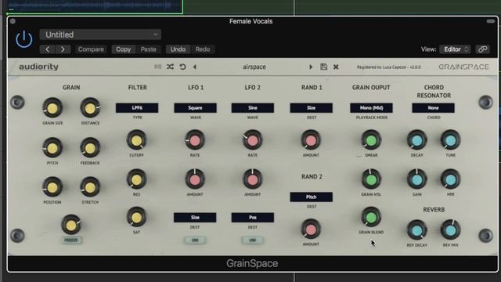Screen dimensions: 501x282
Task: Open the Rand 2 Dest Pitch dropdown
Action: coord(312,197)
